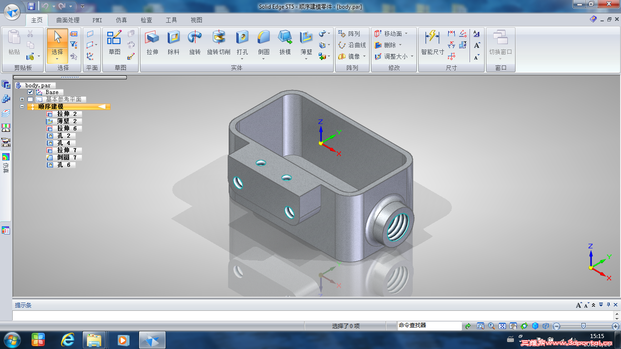Select 孔 6 in feature tree
This screenshot has height=349, width=621.
click(x=61, y=165)
